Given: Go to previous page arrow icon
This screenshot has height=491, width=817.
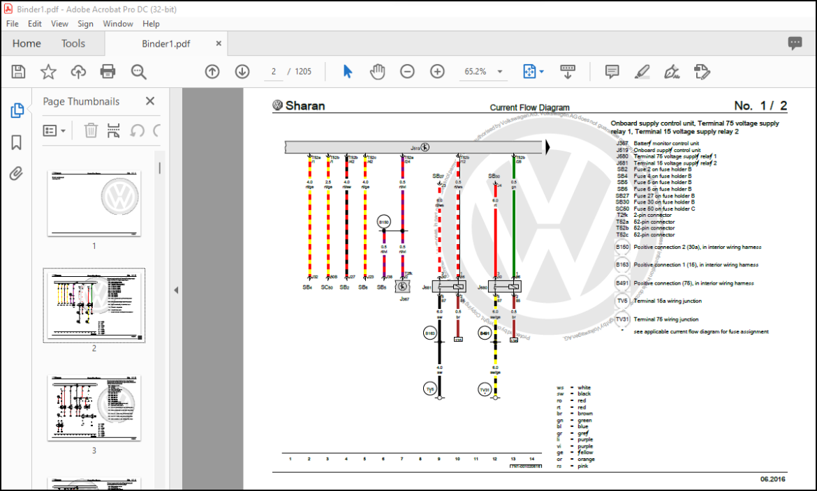Looking at the screenshot, I should click(x=212, y=72).
